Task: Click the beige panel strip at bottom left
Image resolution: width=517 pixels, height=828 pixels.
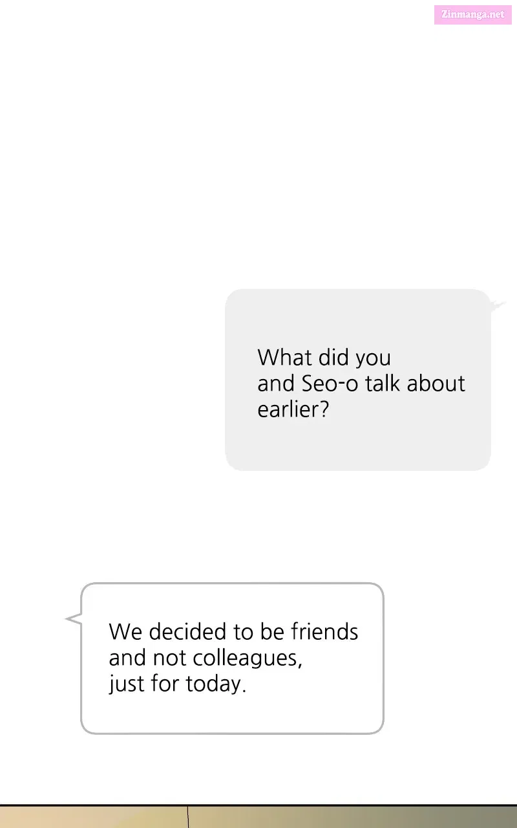Action: click(x=94, y=817)
